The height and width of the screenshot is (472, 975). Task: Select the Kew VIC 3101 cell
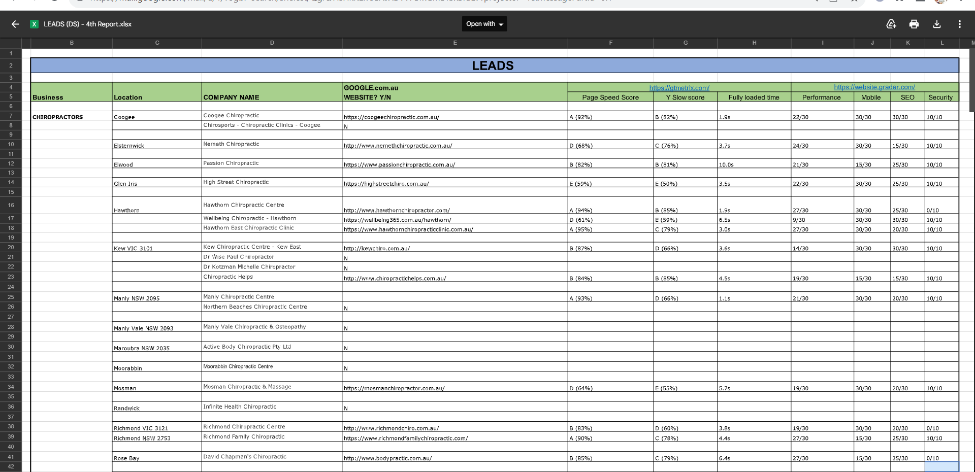coord(157,247)
